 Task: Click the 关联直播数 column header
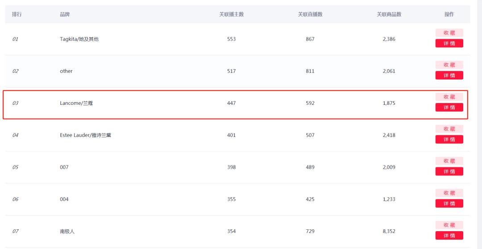[310, 14]
